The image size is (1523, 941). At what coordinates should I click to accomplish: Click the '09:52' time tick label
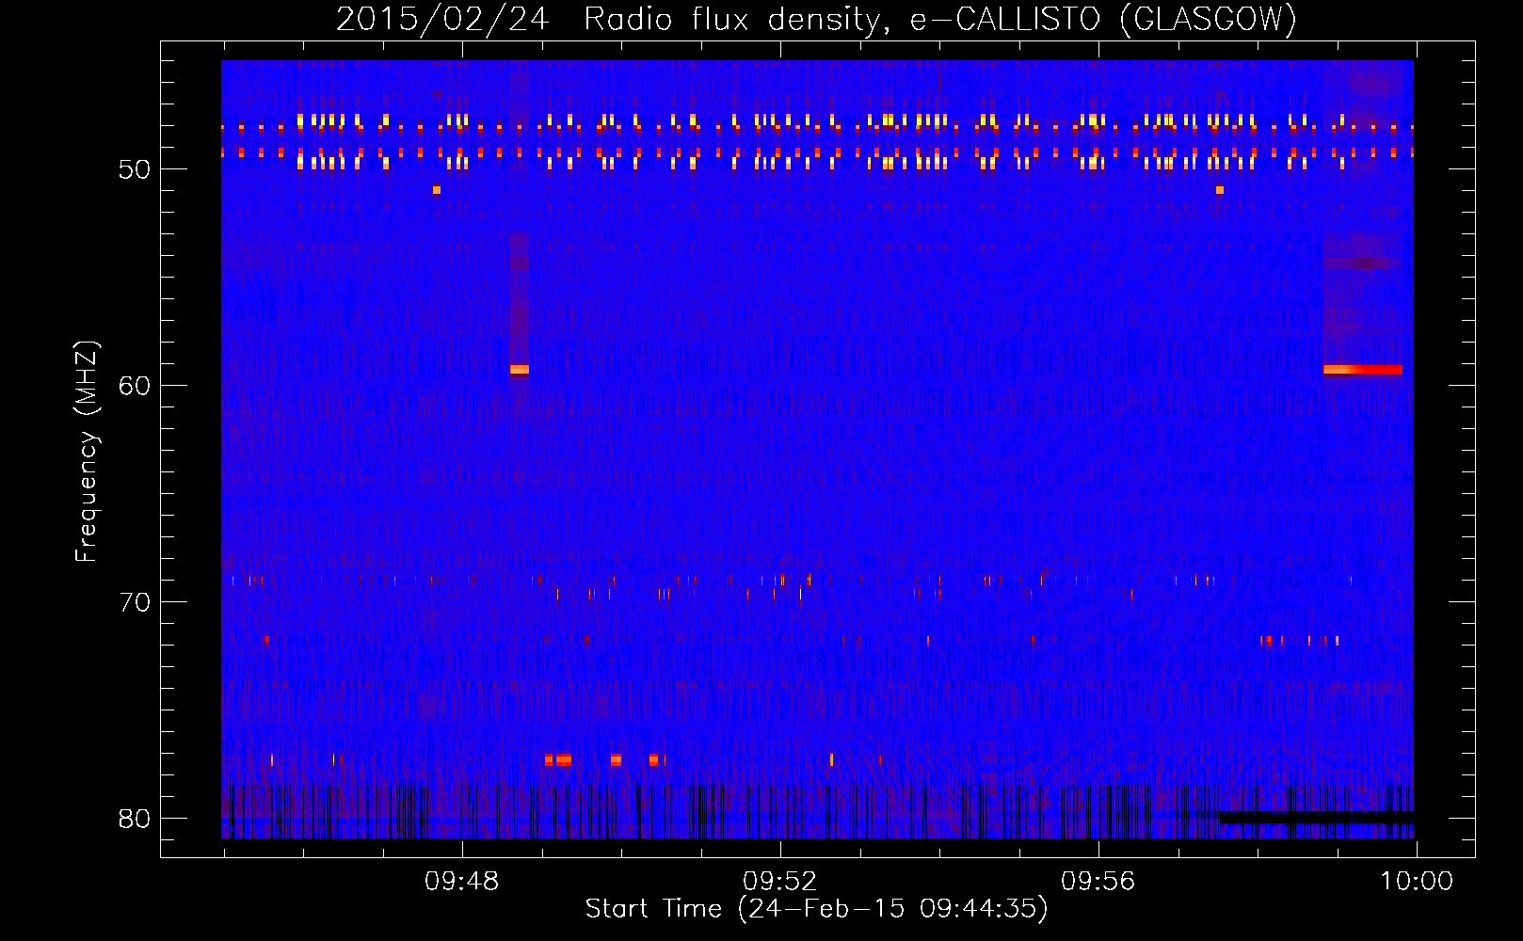[779, 882]
